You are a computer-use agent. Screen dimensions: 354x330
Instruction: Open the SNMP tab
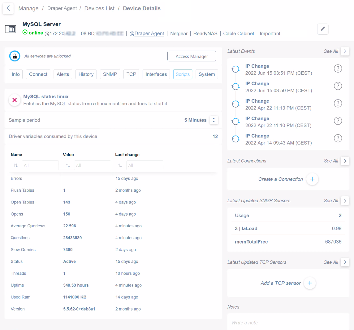pyautogui.click(x=110, y=74)
